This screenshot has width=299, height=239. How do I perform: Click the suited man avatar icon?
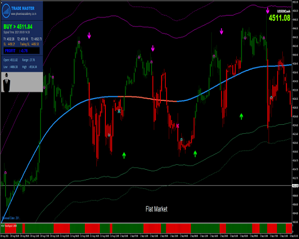pos(7,82)
